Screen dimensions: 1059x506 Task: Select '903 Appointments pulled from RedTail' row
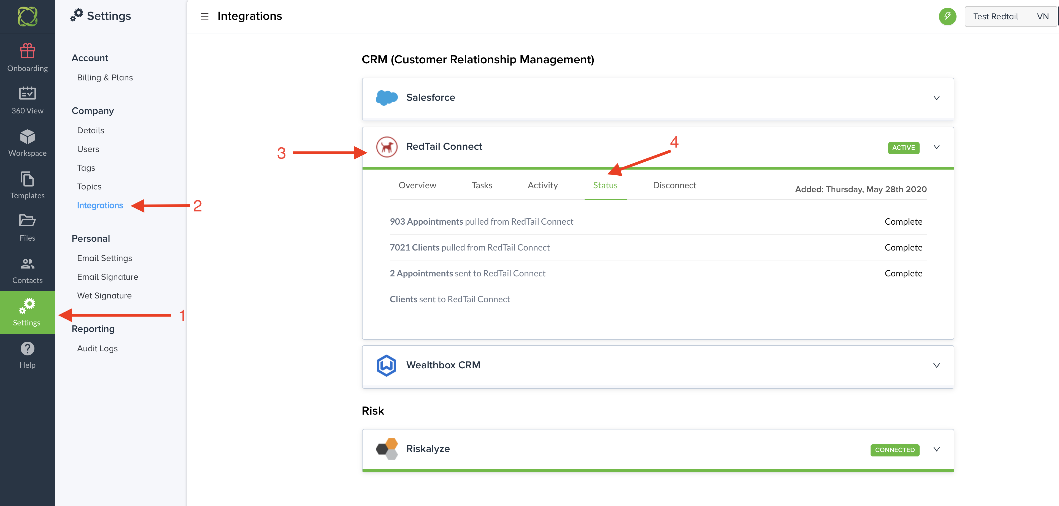point(658,222)
